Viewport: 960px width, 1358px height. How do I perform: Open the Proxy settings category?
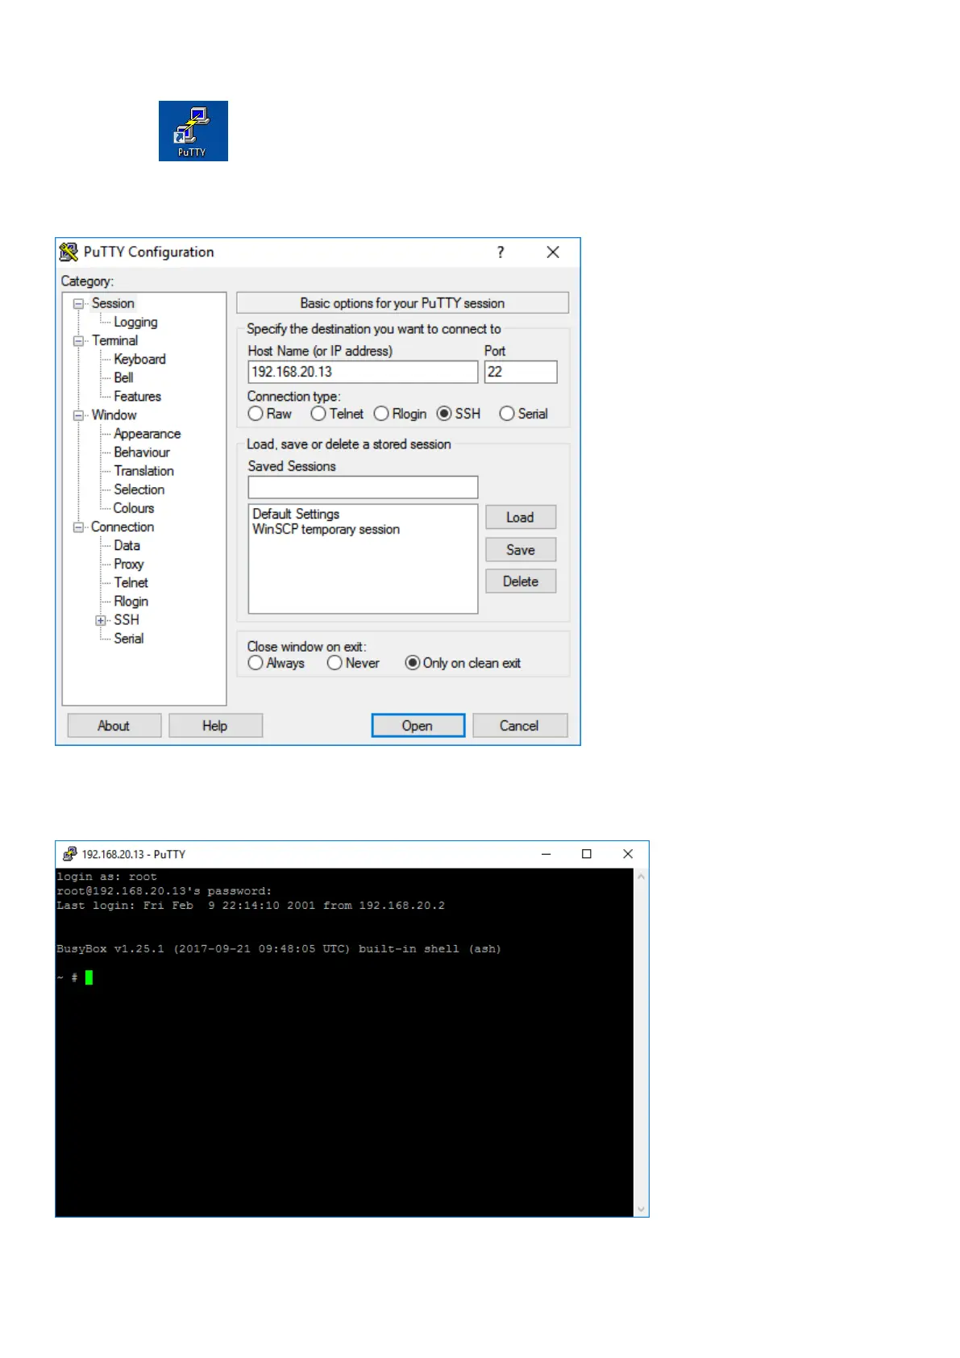(128, 564)
